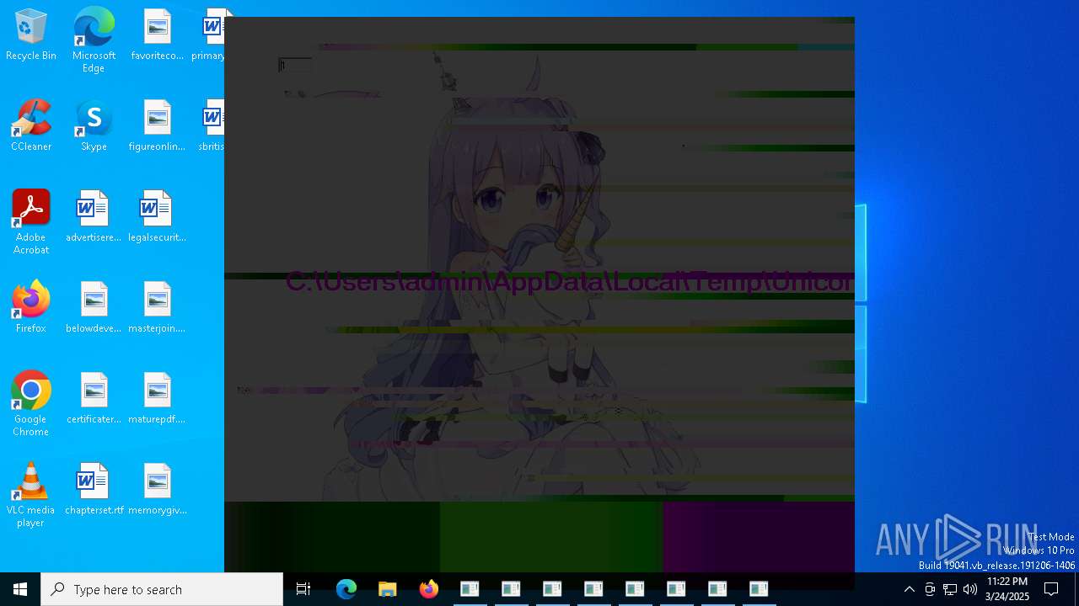Open the Firefox desktop shortcut
The image size is (1079, 606).
[31, 308]
